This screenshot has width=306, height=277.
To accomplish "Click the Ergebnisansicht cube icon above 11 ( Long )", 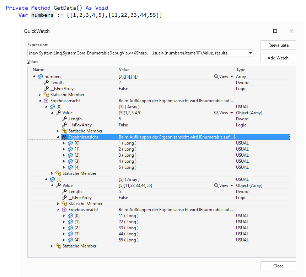I will [64, 210].
